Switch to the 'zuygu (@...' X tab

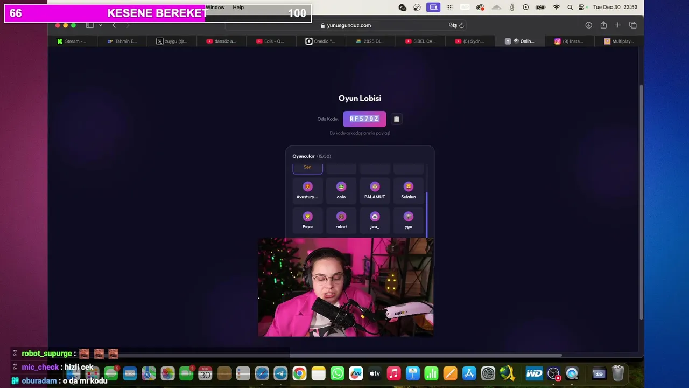(x=172, y=41)
